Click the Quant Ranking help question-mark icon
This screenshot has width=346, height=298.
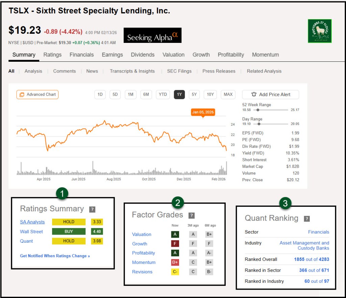pyautogui.click(x=307, y=219)
